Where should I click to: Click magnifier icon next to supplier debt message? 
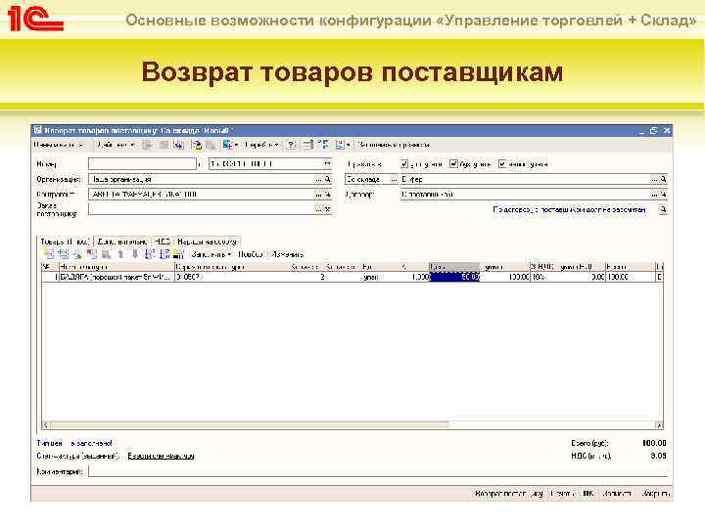pos(663,209)
